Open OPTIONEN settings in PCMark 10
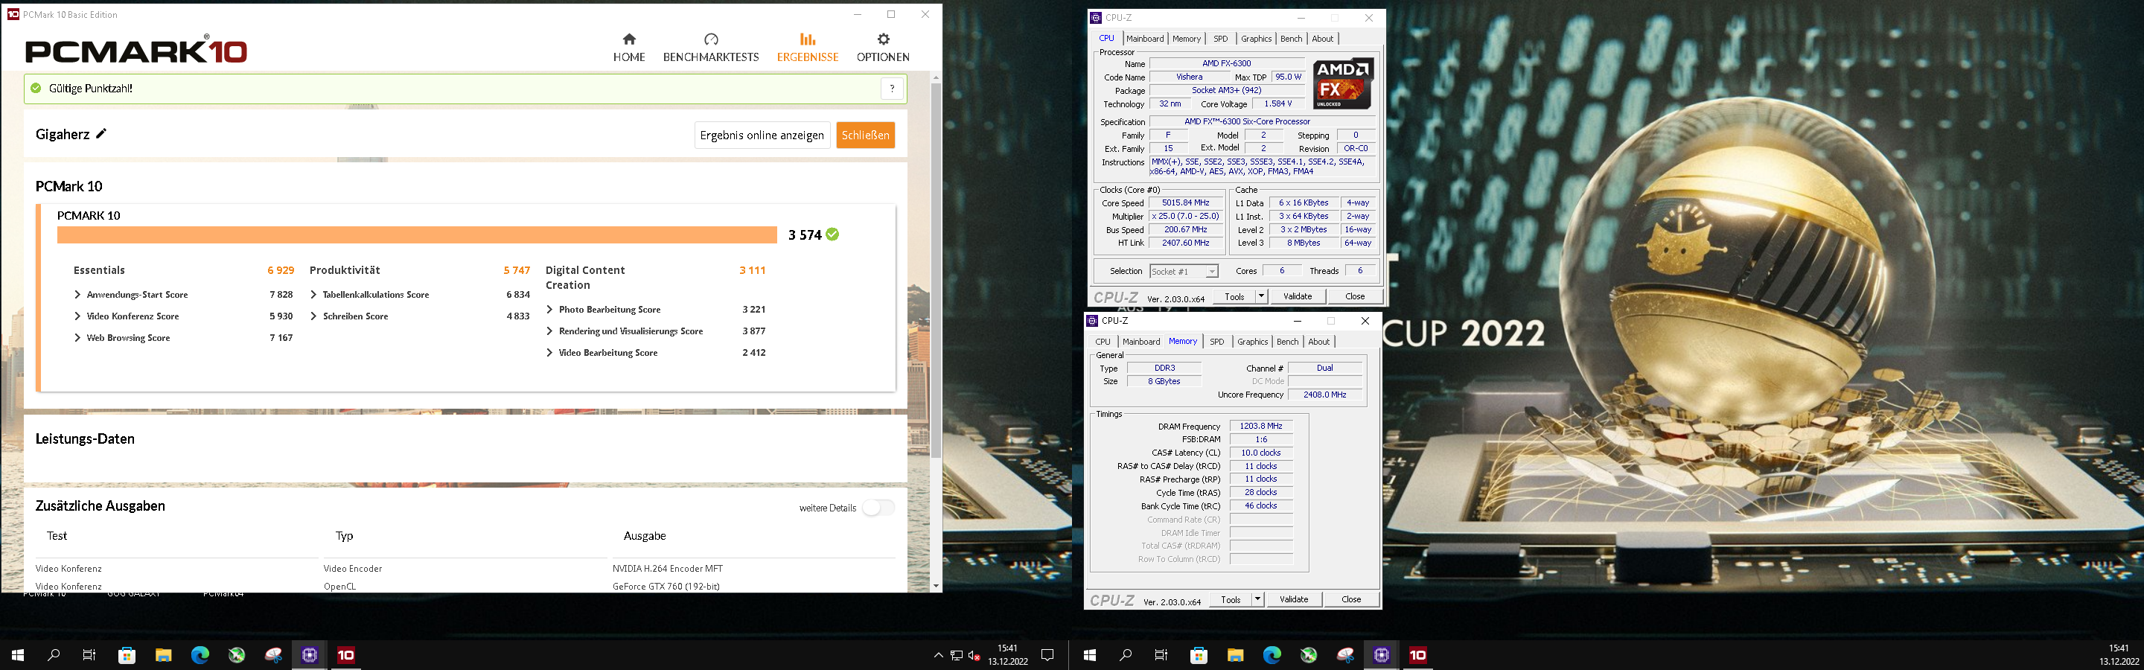 pos(883,48)
